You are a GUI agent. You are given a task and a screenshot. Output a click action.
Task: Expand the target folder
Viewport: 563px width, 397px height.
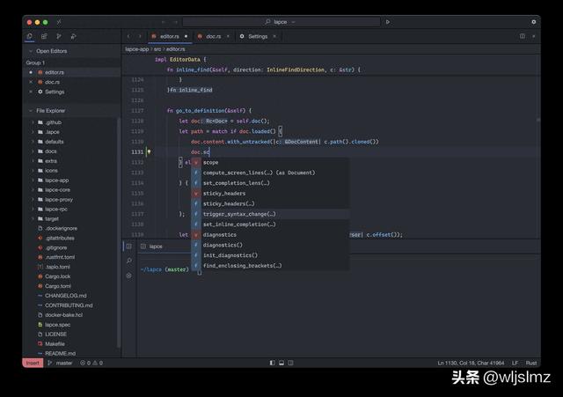[x=33, y=219]
